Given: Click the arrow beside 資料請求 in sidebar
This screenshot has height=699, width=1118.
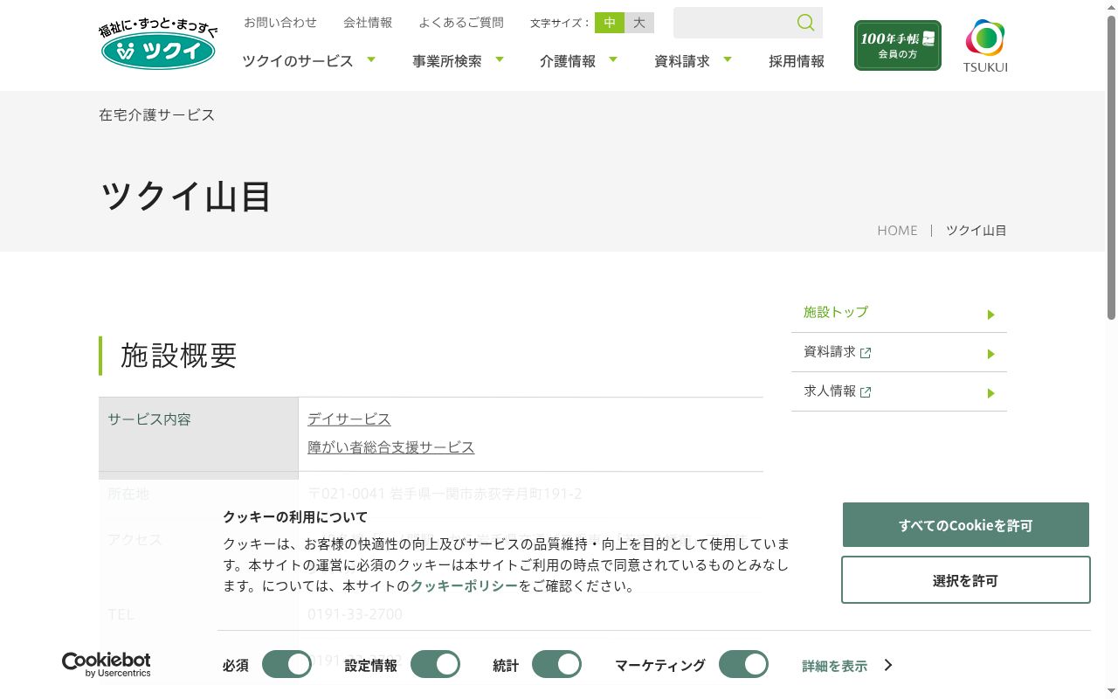Looking at the screenshot, I should 990,354.
